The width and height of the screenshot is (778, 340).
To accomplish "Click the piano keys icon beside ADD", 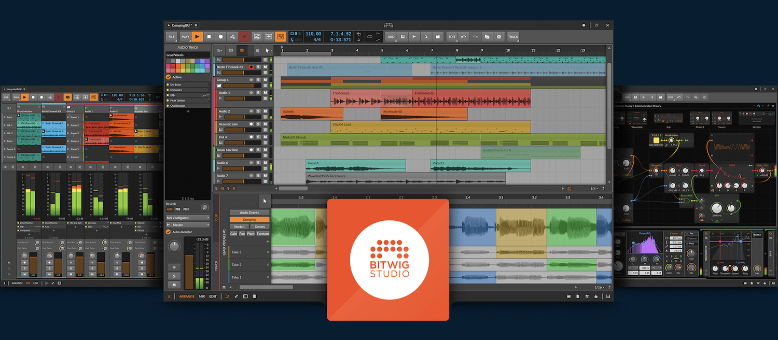I will [402, 37].
